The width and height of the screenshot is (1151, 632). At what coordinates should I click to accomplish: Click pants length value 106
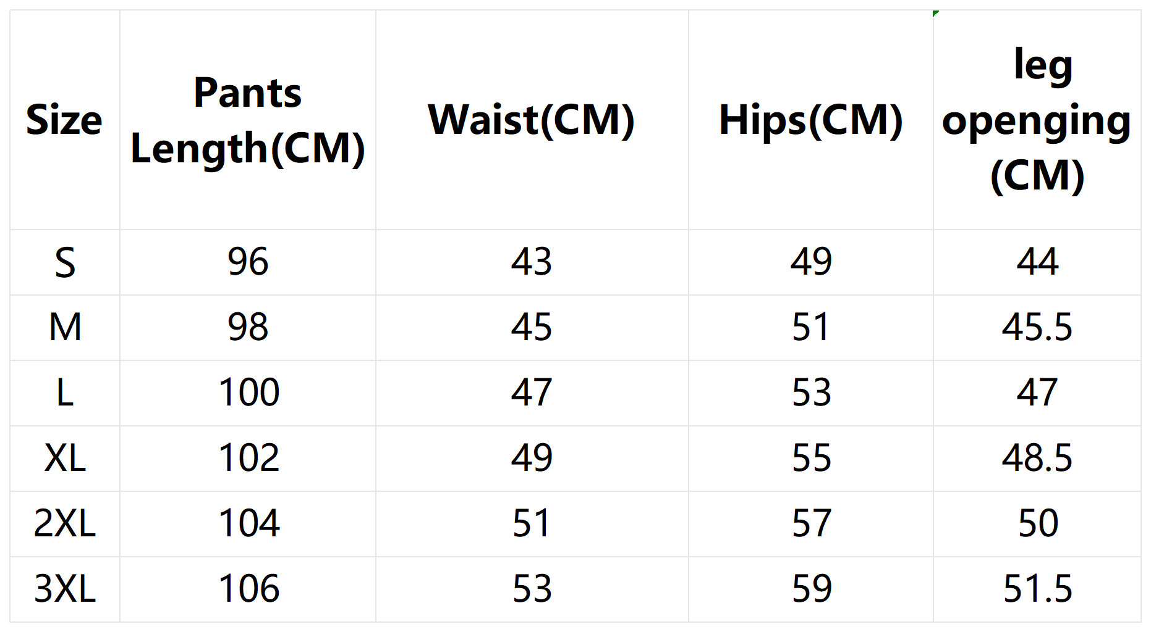(x=248, y=589)
